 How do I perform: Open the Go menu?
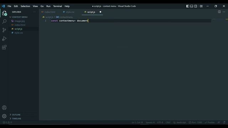pos(42,6)
